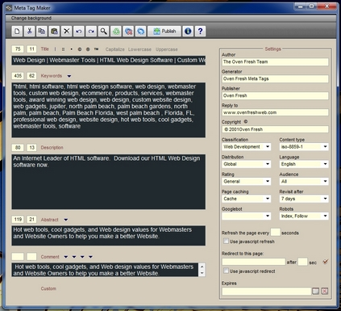Insert double-bar symbol in Title row

[63, 49]
